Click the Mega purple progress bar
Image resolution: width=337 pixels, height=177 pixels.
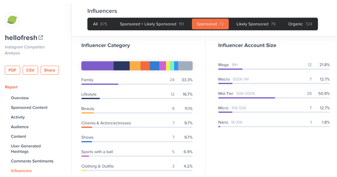pos(231,69)
